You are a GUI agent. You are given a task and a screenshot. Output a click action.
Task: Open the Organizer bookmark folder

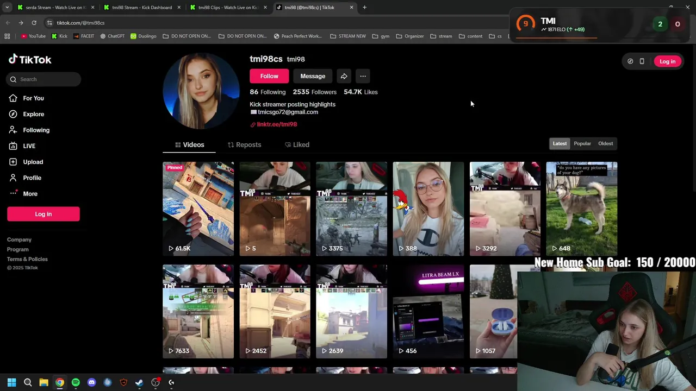click(x=409, y=36)
